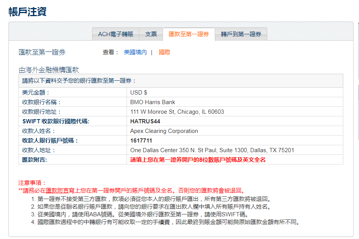The image size is (359, 239).
Task: Select the 匯款至第一證券 tab
Action: [x=189, y=34]
